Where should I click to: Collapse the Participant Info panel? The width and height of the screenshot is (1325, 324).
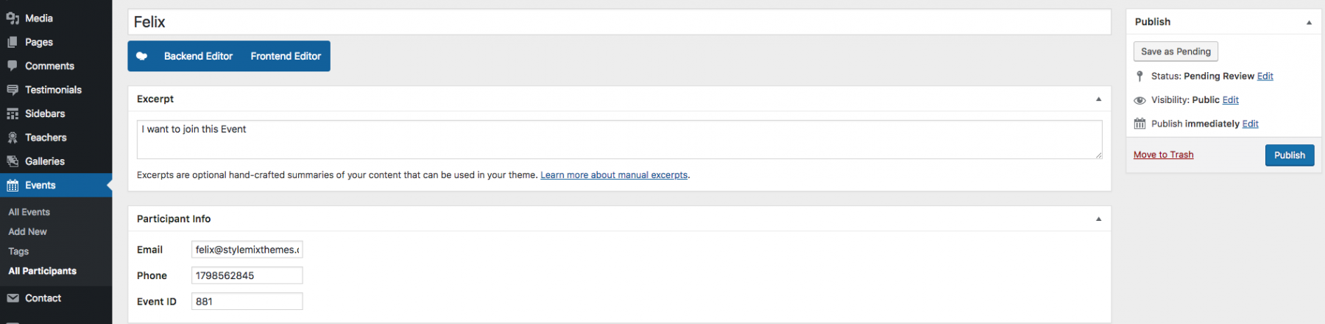[1098, 219]
